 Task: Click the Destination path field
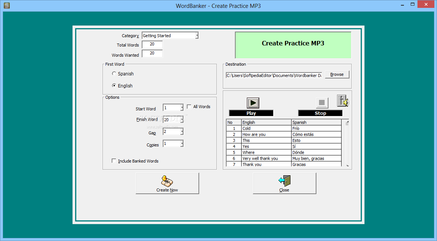(274, 75)
